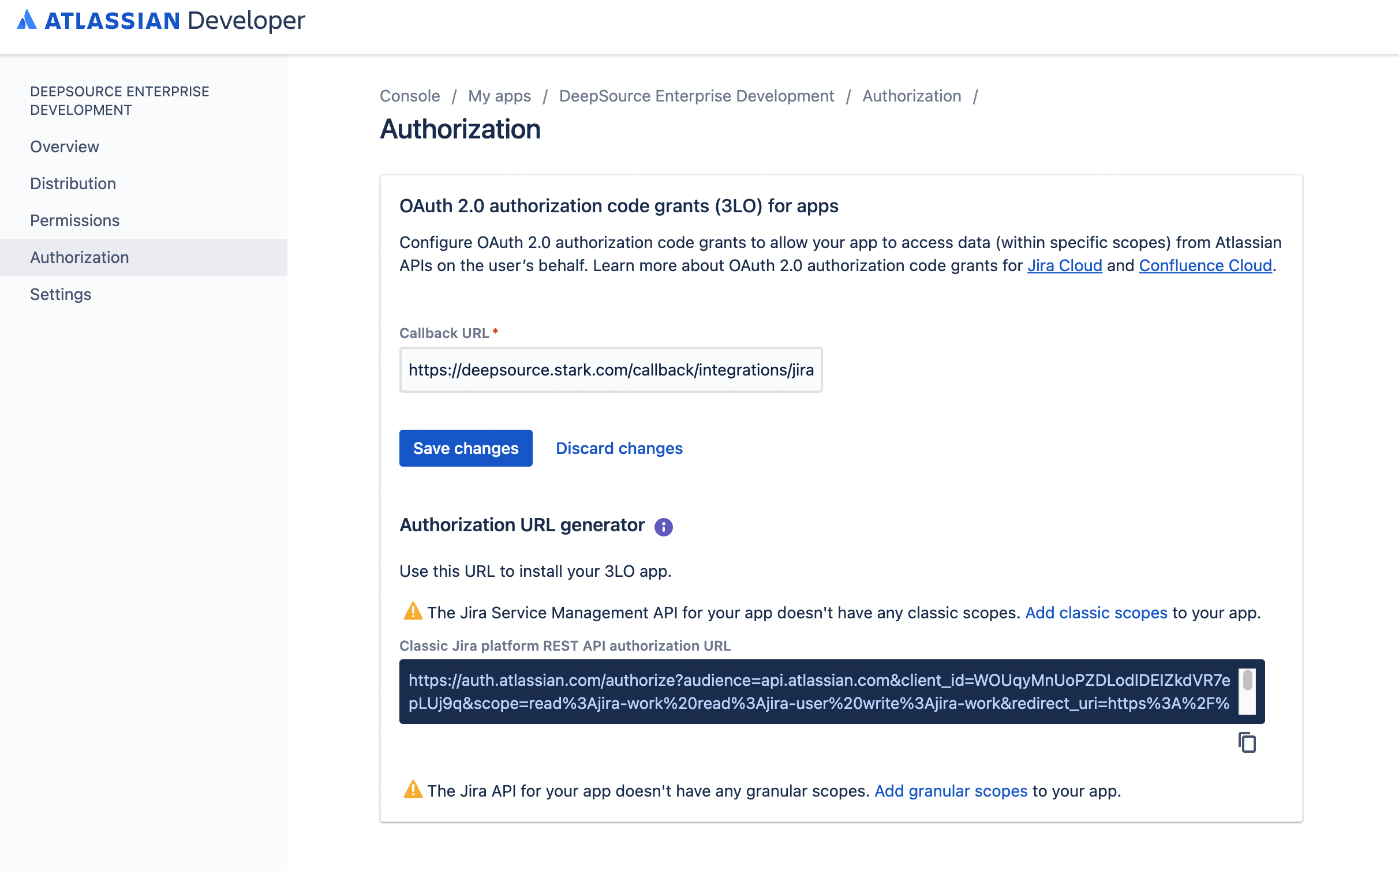Open the Distribution sidebar section
The image size is (1399, 871).
(x=73, y=183)
